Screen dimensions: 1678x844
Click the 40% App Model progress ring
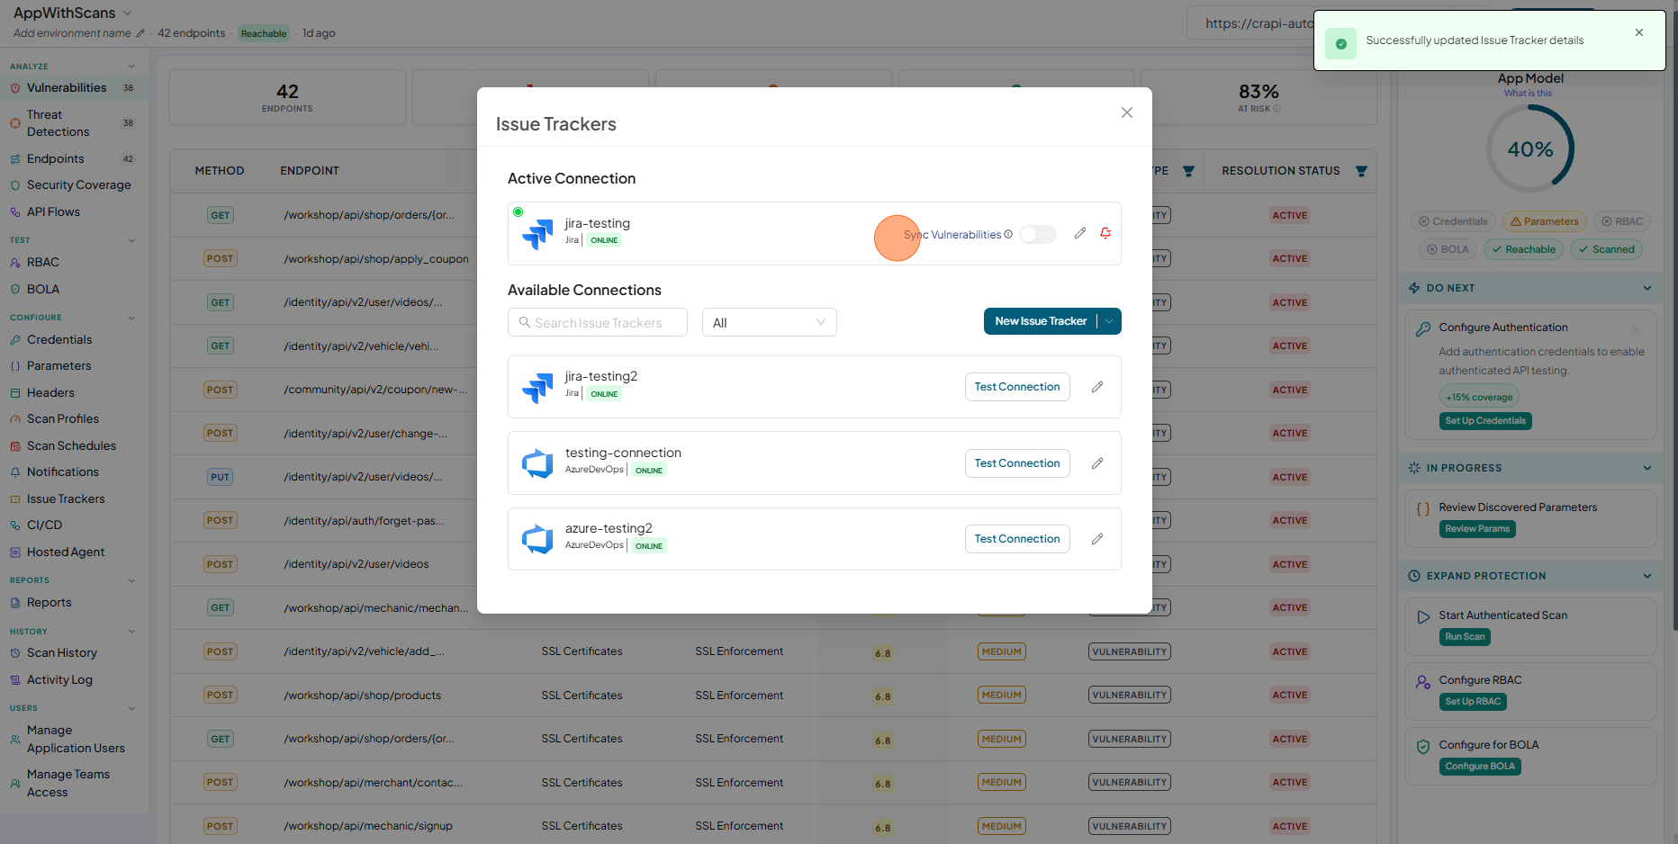1530,149
